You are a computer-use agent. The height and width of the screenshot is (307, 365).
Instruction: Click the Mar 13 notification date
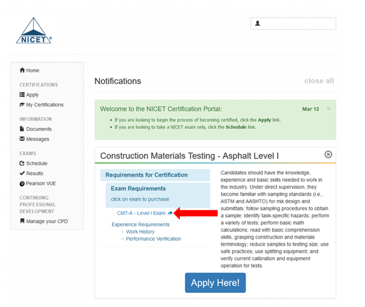(311, 109)
